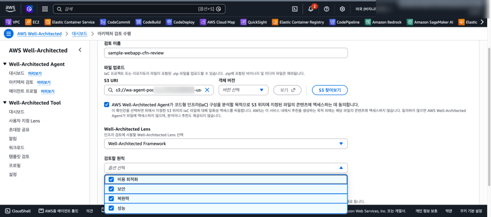Click the Amazon Q hexagon icon
This screenshot has height=217, width=491.
point(29,9)
